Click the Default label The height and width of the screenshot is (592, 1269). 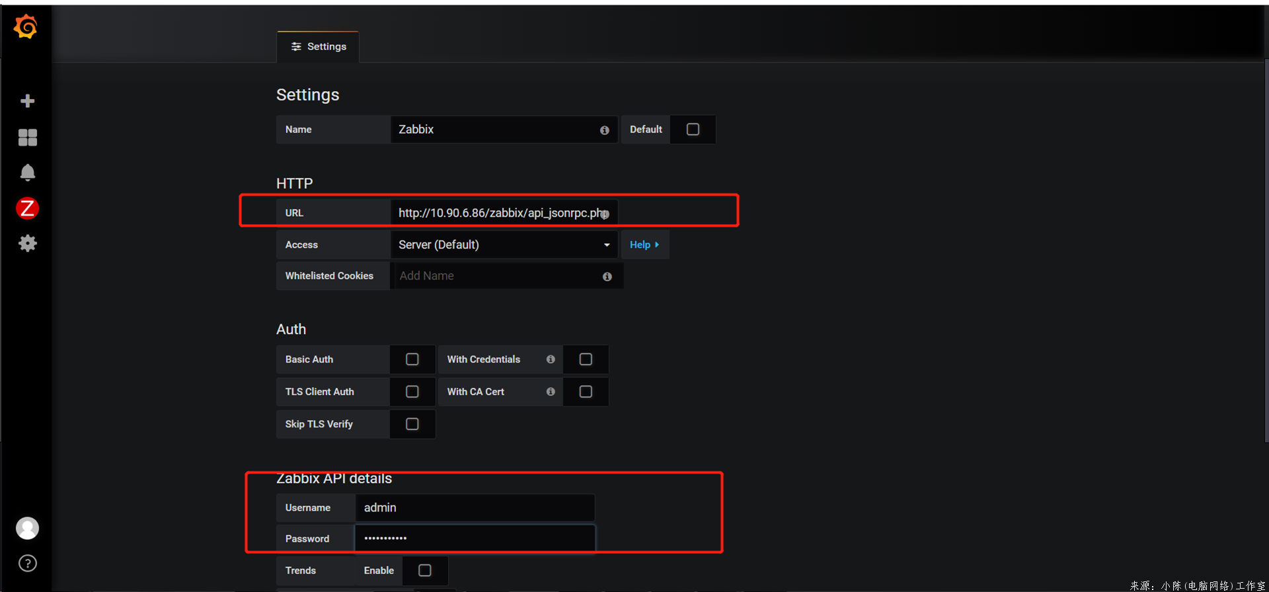(x=646, y=129)
